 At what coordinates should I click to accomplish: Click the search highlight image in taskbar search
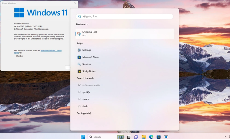point(121,137)
